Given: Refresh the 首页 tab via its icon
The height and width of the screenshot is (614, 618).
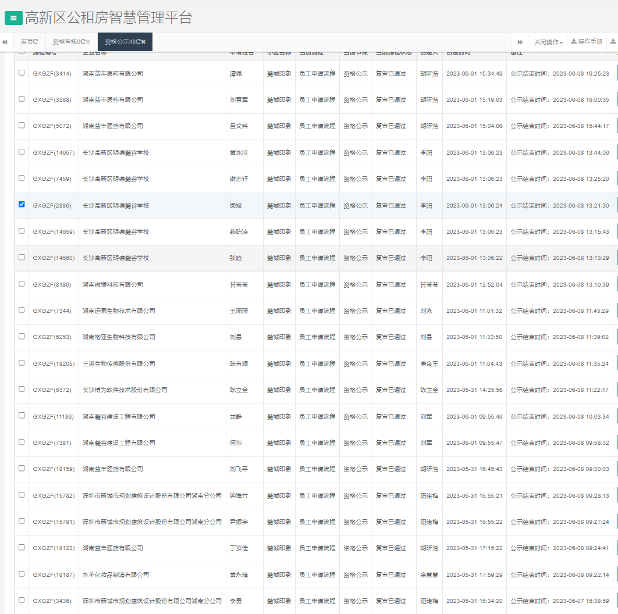Looking at the screenshot, I should pos(36,42).
